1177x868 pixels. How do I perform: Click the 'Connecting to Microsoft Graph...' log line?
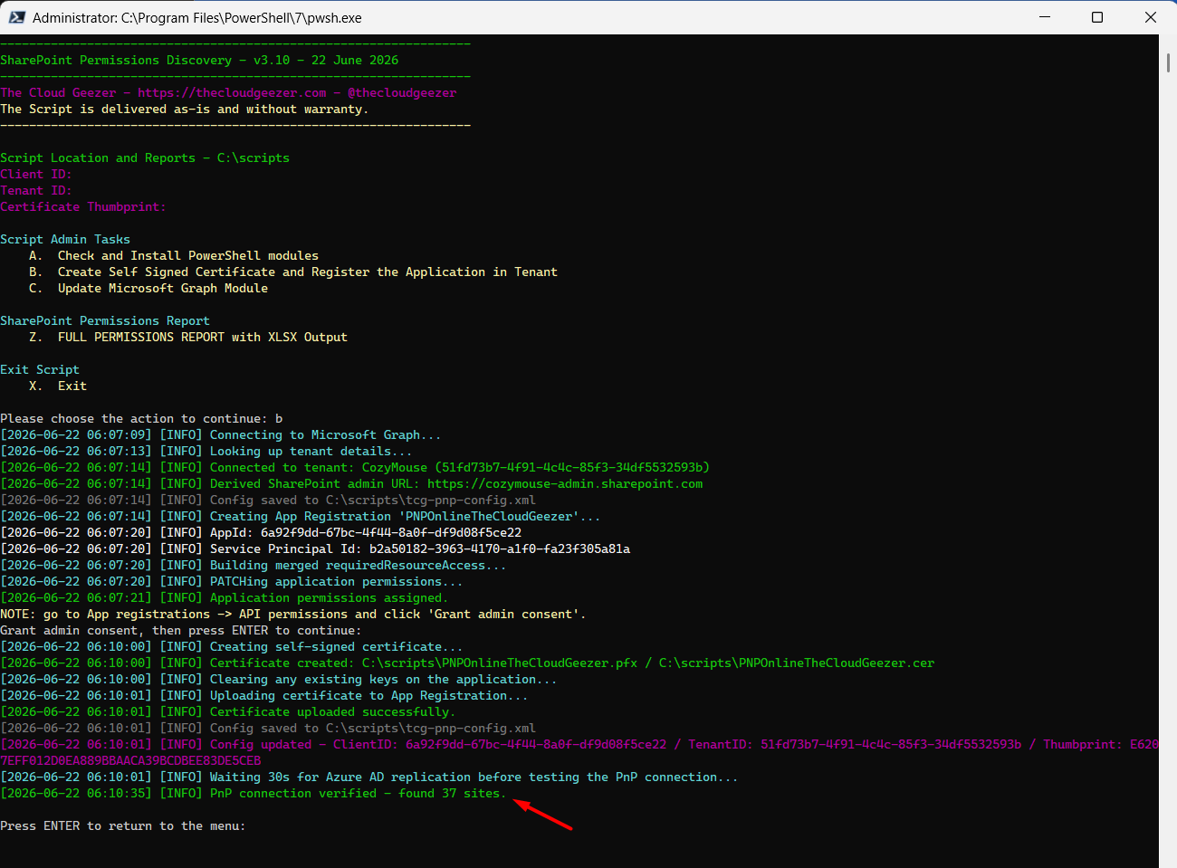tap(221, 434)
